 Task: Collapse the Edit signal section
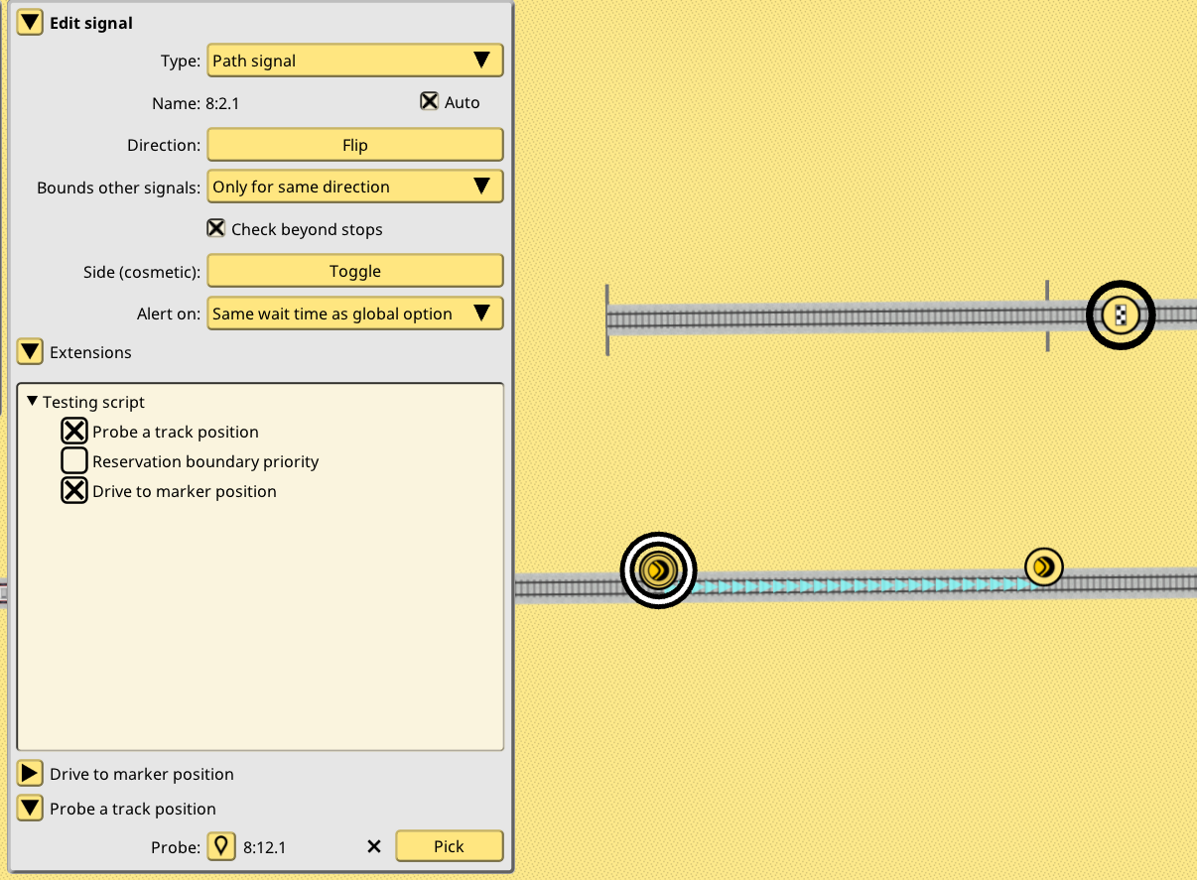point(31,22)
